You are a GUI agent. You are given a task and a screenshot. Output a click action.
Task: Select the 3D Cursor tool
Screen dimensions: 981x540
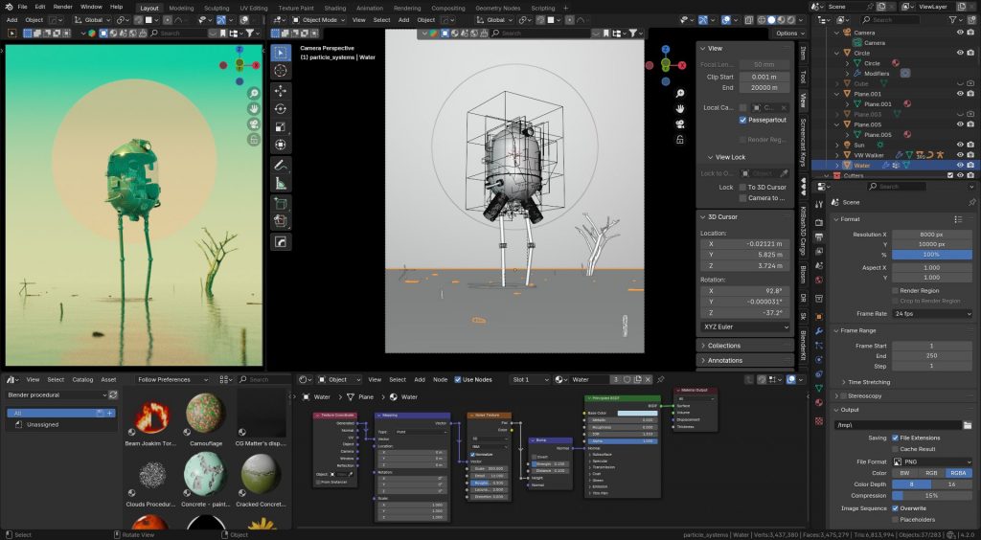(x=281, y=71)
